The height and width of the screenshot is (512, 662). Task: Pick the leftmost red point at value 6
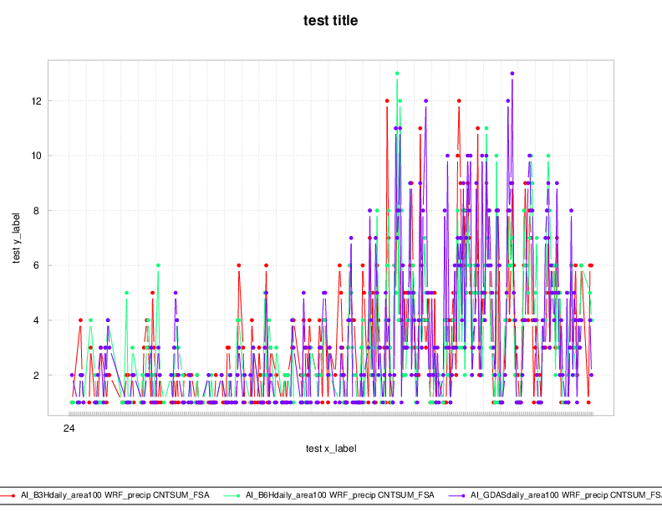[239, 265]
